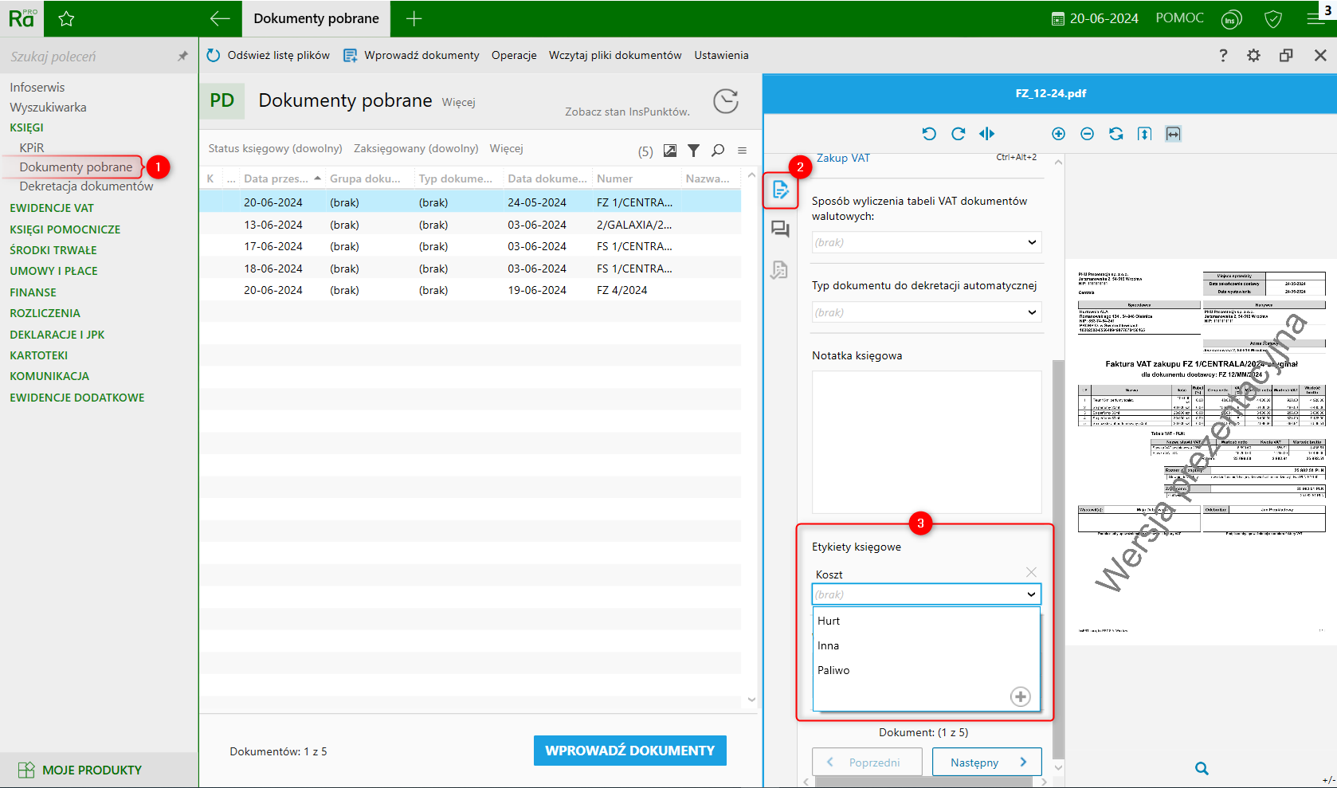
Task: Open Dekretacja dokumentów in the sidebar
Action: click(86, 186)
